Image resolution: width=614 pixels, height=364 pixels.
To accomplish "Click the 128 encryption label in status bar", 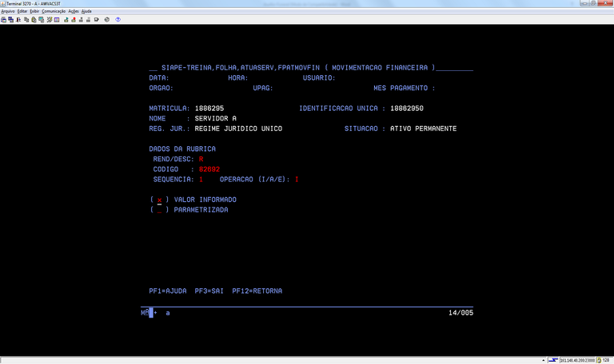I will [606, 360].
